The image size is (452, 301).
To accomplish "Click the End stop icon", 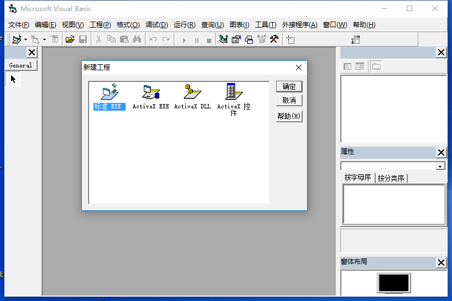I will [209, 40].
